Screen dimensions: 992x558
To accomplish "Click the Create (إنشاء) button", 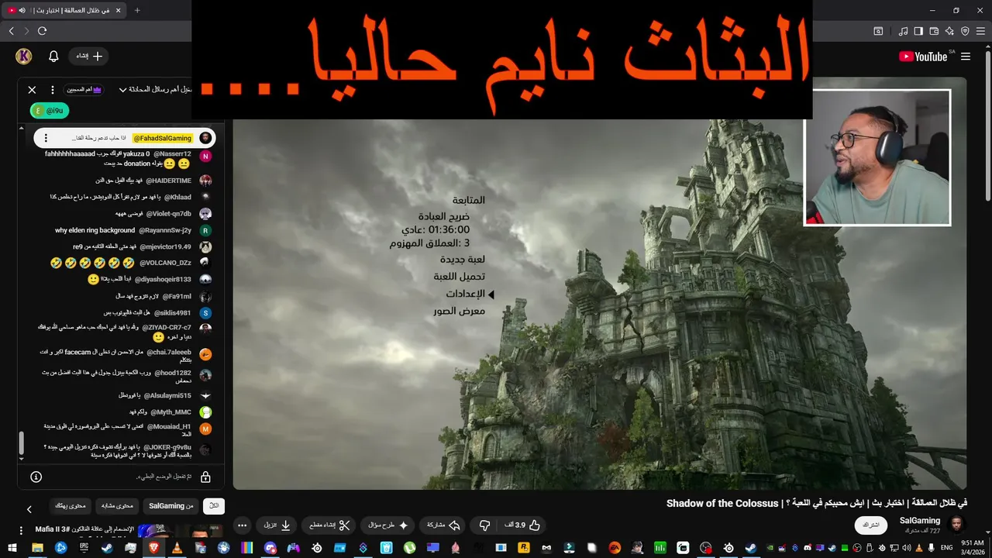I will click(x=88, y=56).
